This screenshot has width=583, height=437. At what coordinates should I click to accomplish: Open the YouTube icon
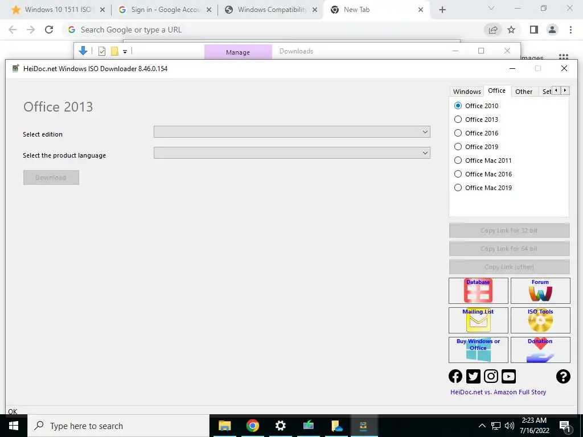click(508, 376)
